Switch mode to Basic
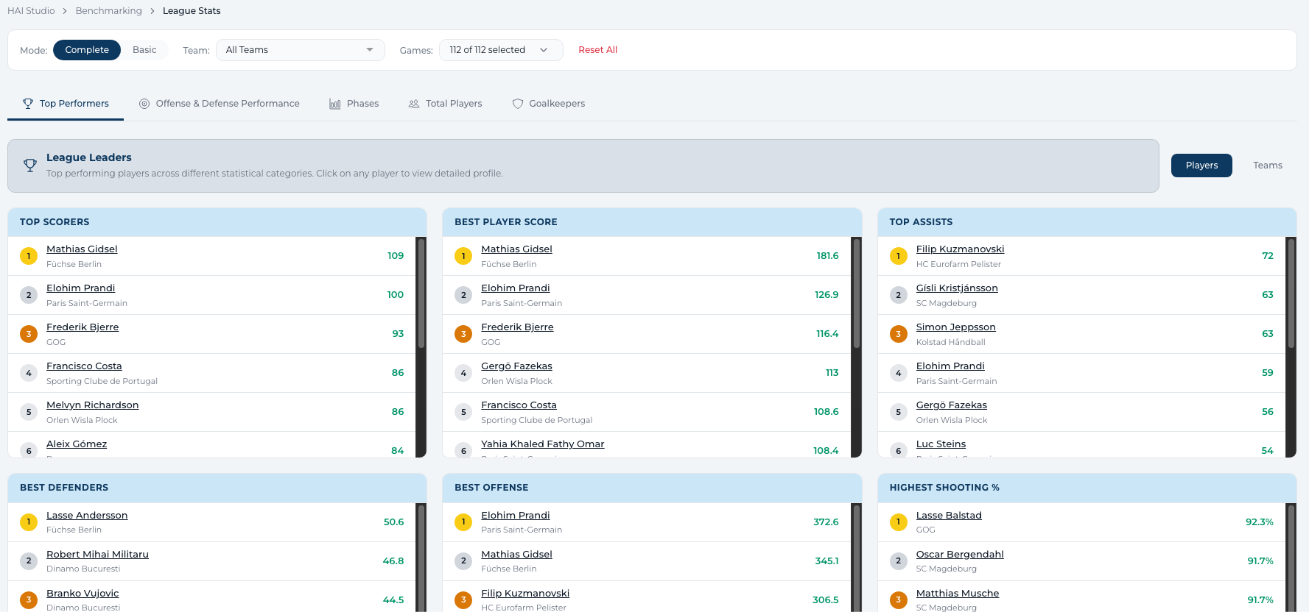Viewport: 1309px width, 612px height. (x=144, y=50)
